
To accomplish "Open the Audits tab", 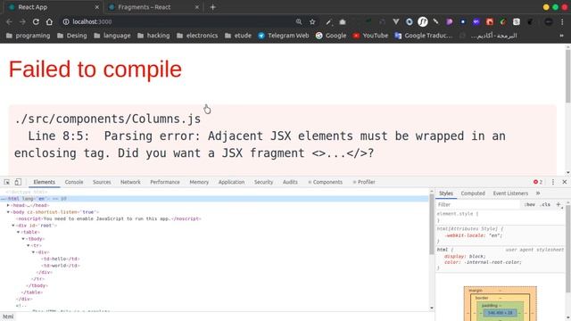I will tap(290, 182).
